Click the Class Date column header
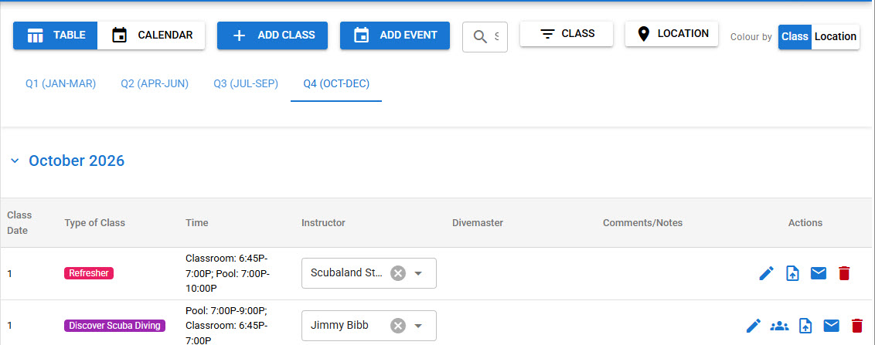Viewport: 875px width, 345px height. (19, 223)
